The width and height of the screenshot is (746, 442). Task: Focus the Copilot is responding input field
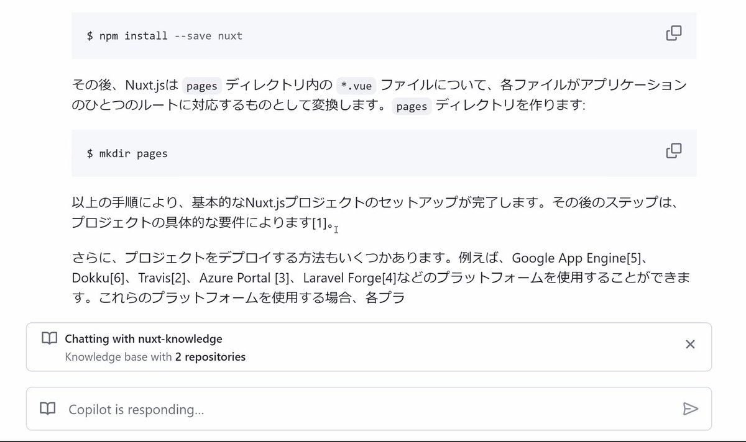coord(369,409)
